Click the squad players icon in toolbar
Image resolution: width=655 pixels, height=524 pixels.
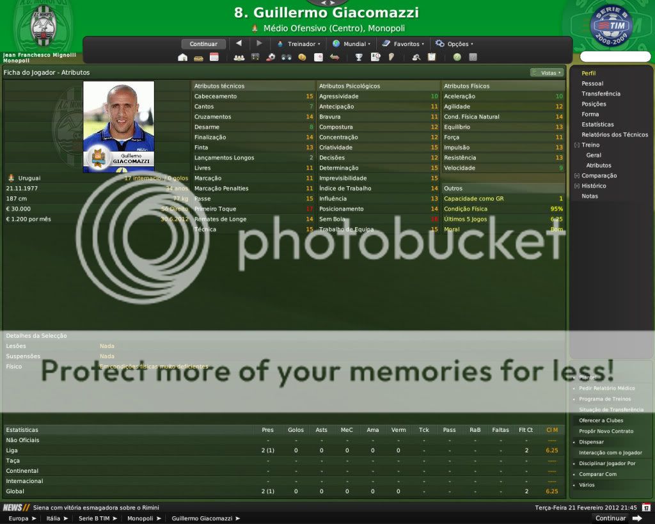pos(239,58)
